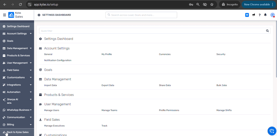Image resolution: width=277 pixels, height=136 pixels.
Task: Click New Chrome available button
Action: pos(259,5)
